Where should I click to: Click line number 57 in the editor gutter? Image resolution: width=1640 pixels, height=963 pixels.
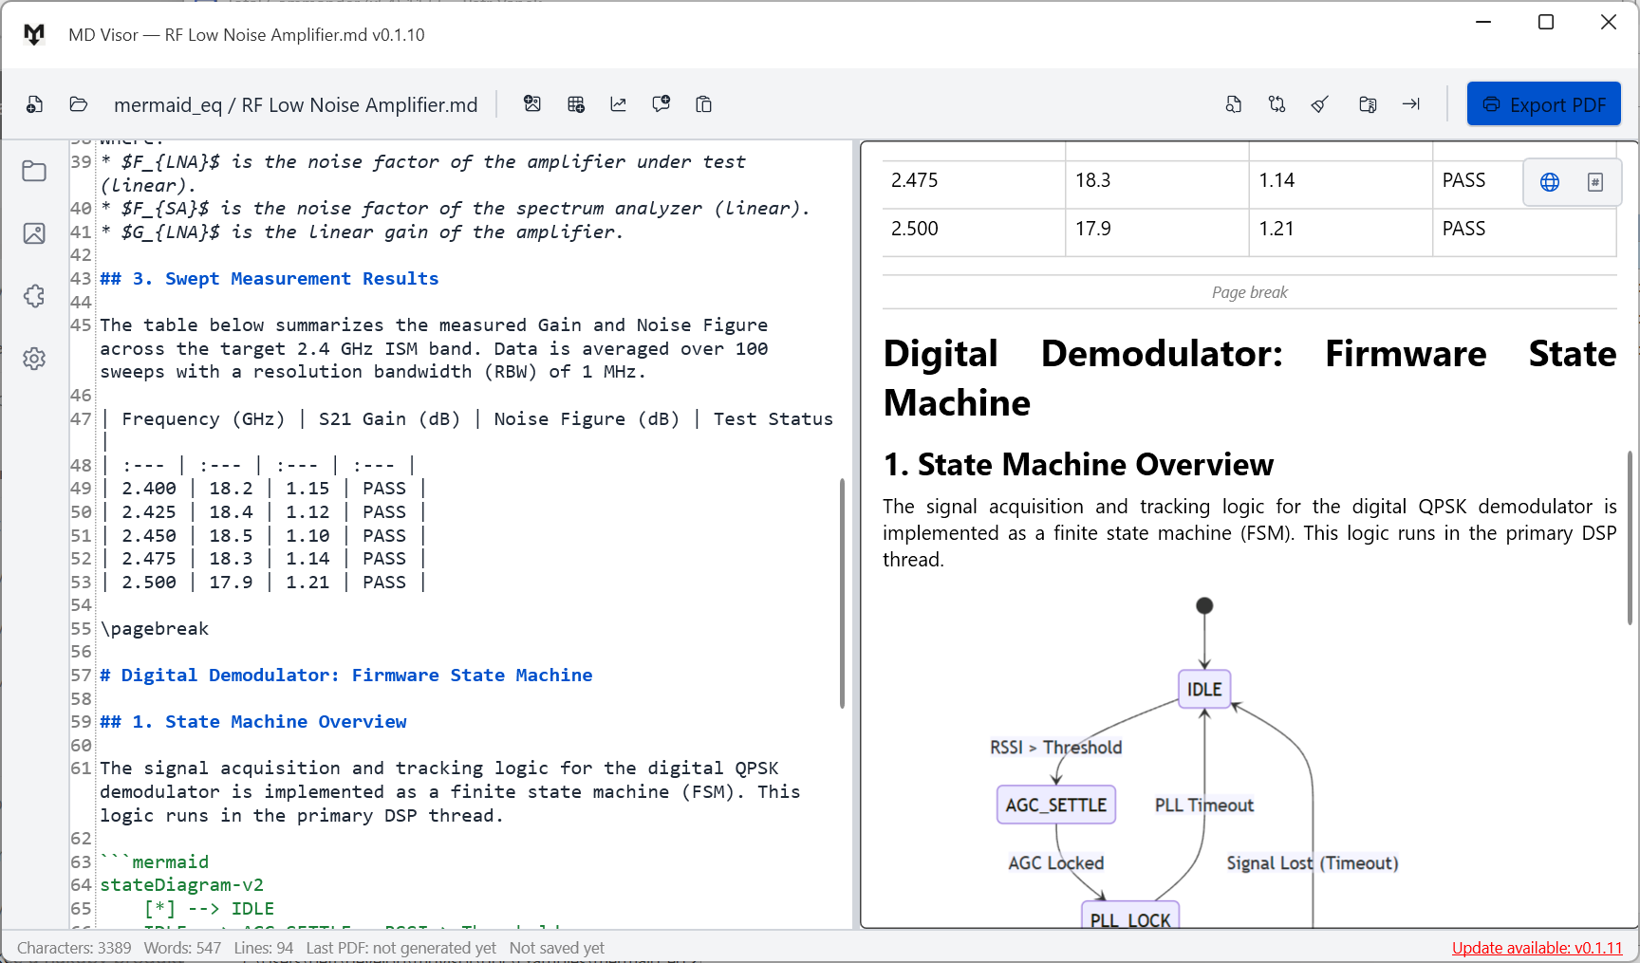coord(81,676)
